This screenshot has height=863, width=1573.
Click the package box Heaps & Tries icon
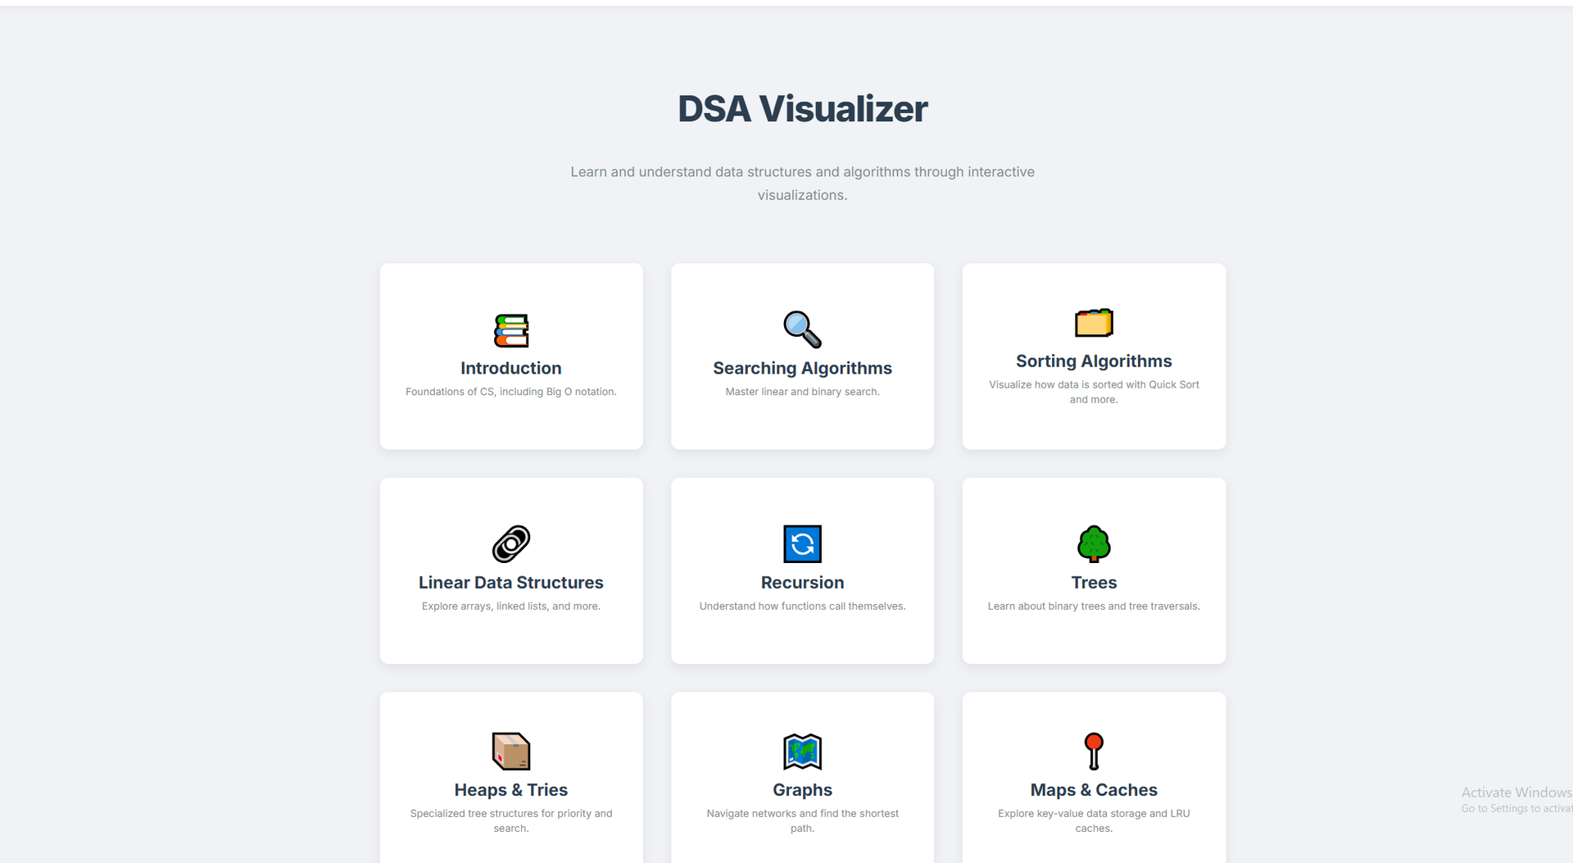(x=510, y=752)
